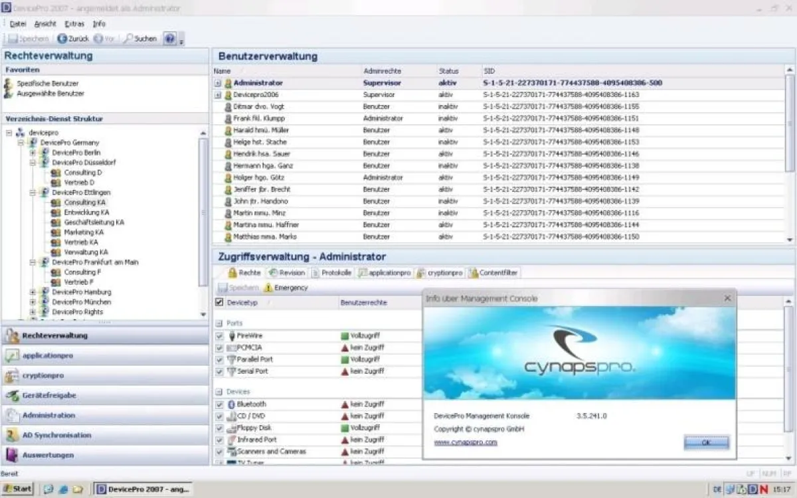Open the Extras menu
The width and height of the screenshot is (797, 498).
click(x=73, y=23)
